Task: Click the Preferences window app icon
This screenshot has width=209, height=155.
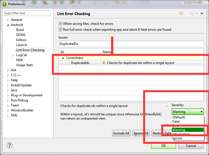Action: [4, 4]
